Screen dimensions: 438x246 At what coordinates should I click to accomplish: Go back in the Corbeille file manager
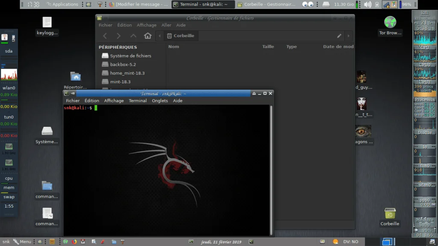click(105, 36)
